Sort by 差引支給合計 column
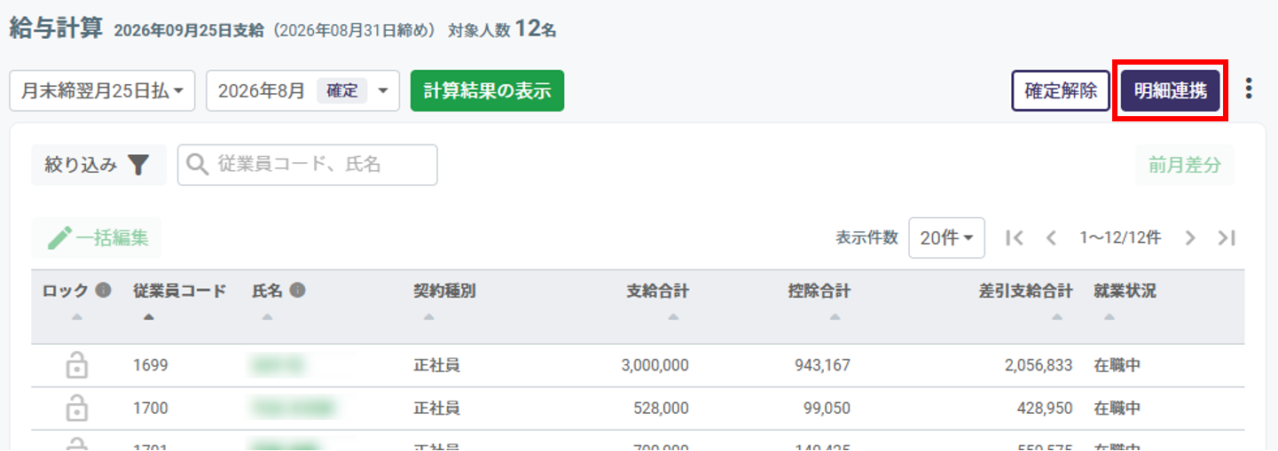The image size is (1278, 451). (1056, 317)
